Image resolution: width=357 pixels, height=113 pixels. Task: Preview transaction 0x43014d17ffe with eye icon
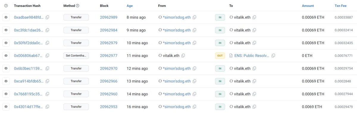[6, 107]
